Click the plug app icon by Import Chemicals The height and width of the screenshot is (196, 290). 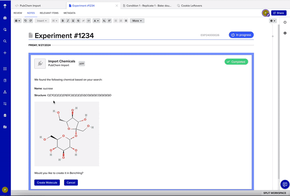(40, 64)
